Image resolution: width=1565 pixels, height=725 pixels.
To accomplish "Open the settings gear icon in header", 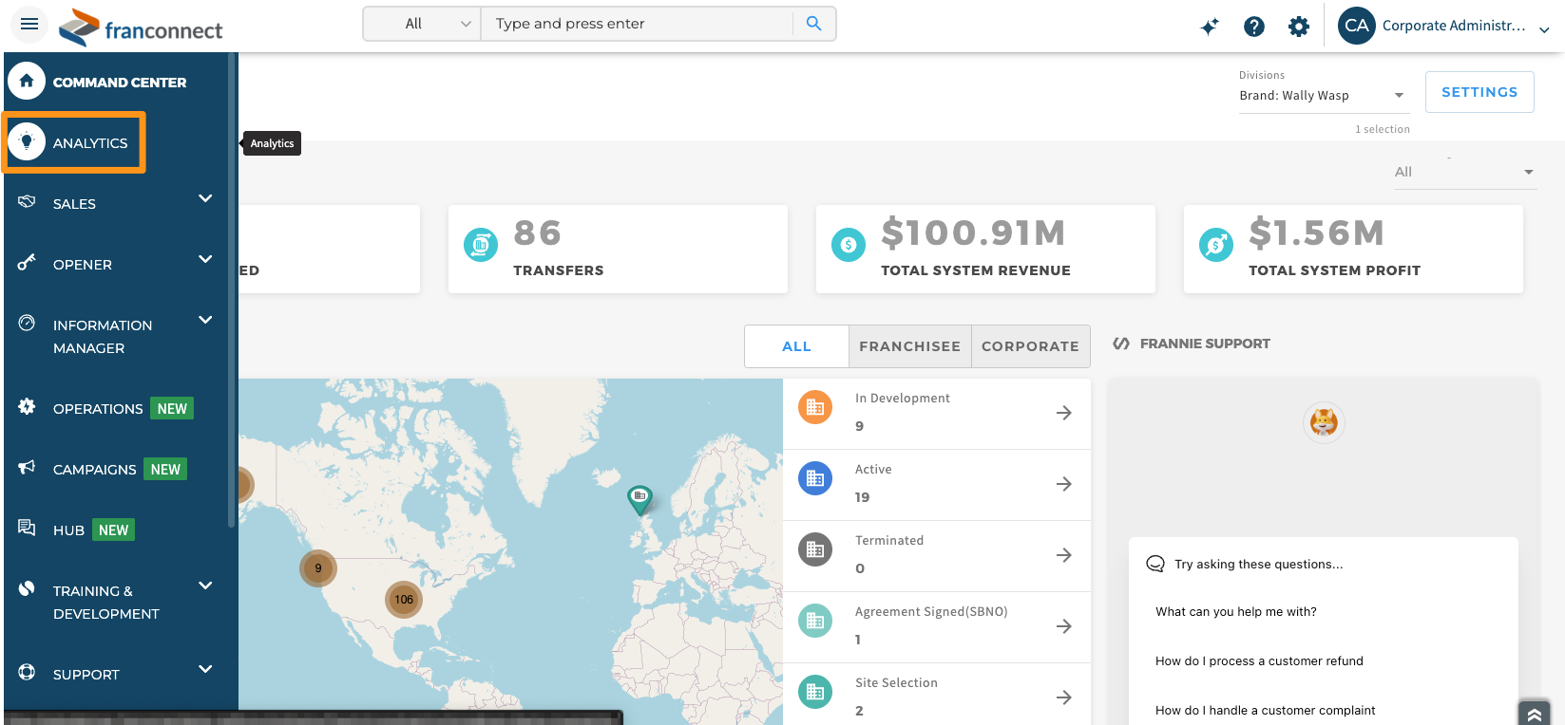I will click(x=1298, y=27).
